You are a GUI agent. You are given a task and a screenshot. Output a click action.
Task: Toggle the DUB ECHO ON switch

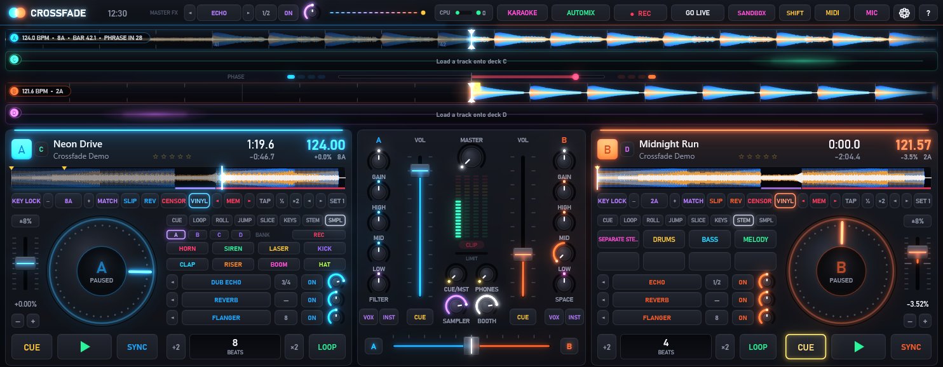tap(311, 282)
